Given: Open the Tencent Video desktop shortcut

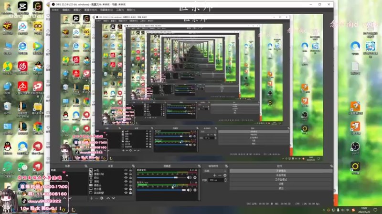Looking at the screenshot, I should 38,48.
